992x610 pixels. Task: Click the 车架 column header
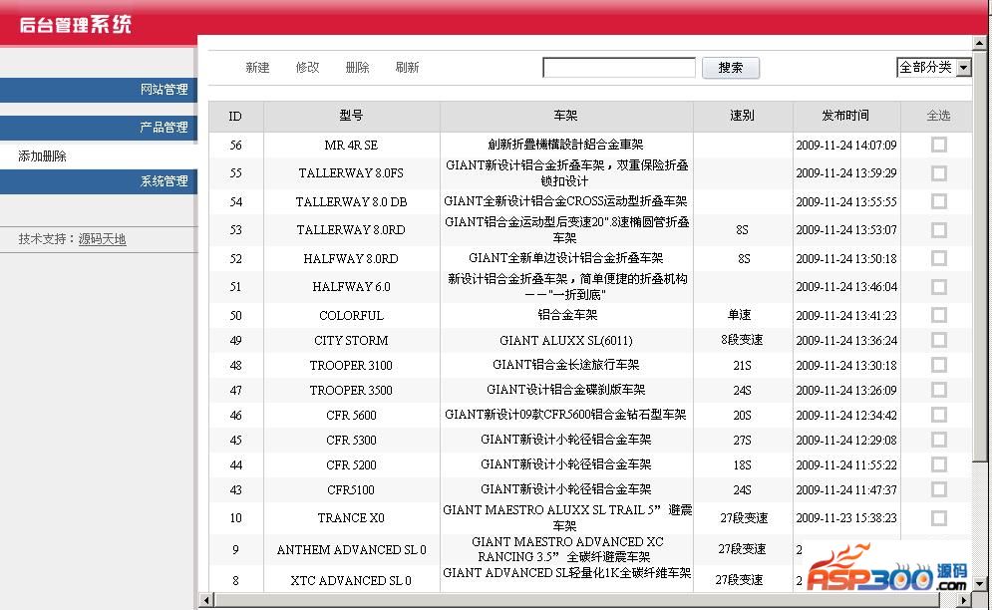point(565,116)
